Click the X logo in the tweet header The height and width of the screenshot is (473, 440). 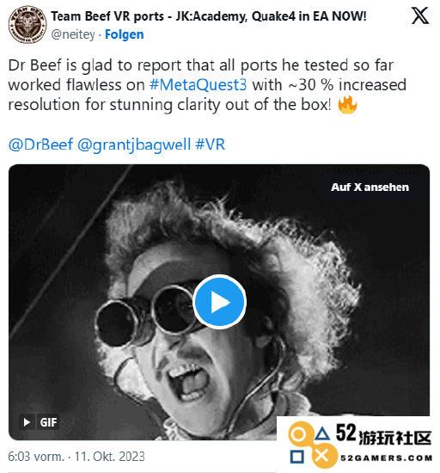(420, 15)
